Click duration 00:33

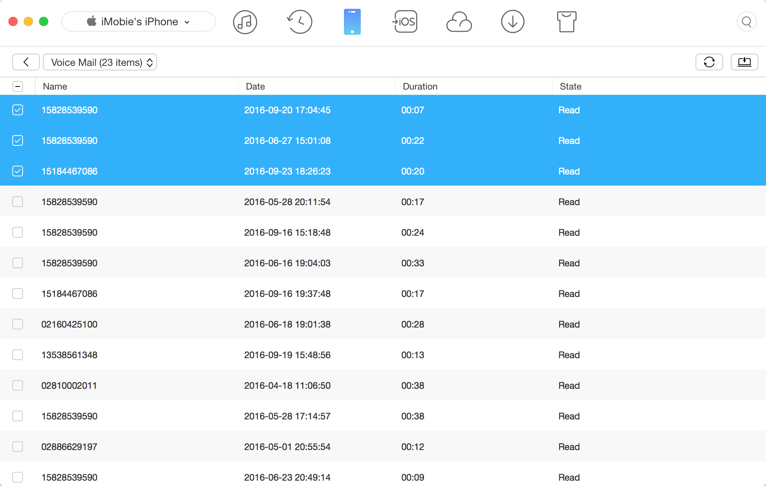(412, 263)
